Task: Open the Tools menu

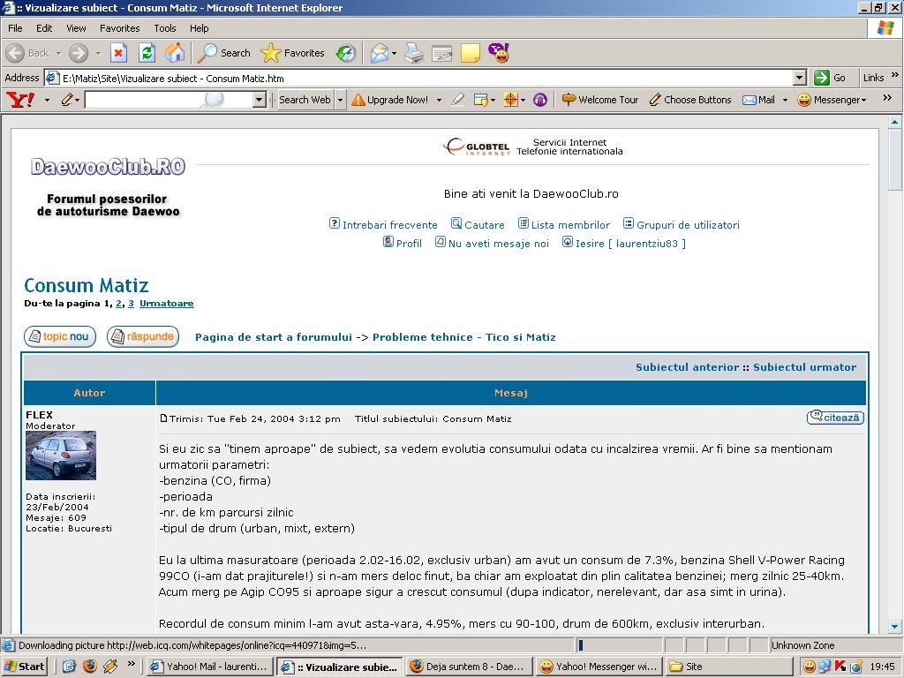Action: (x=165, y=28)
